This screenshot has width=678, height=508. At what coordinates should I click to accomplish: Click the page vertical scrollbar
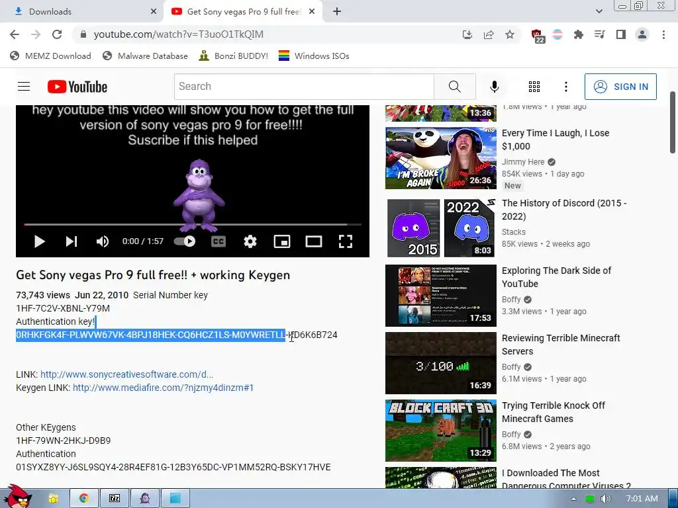click(673, 122)
